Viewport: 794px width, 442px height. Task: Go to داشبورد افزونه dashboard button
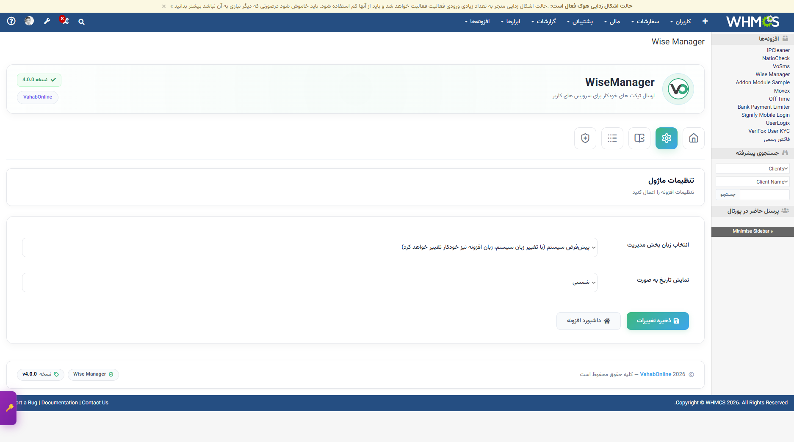click(589, 321)
